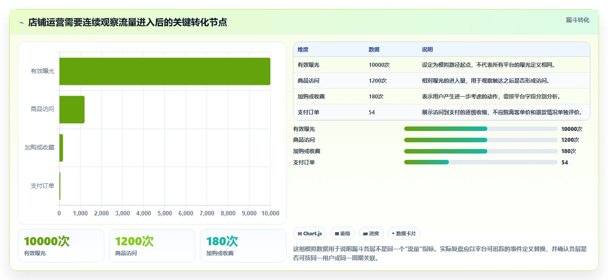
Task: Click the 5,000 tick on the chart axis
Action: [x=165, y=213]
